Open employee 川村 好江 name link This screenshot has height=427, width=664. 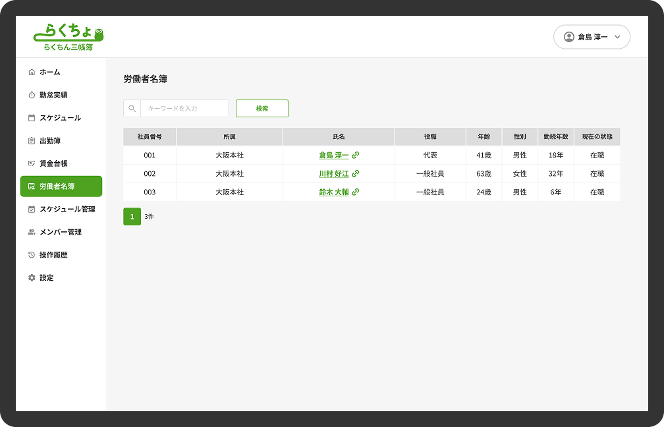tap(334, 174)
